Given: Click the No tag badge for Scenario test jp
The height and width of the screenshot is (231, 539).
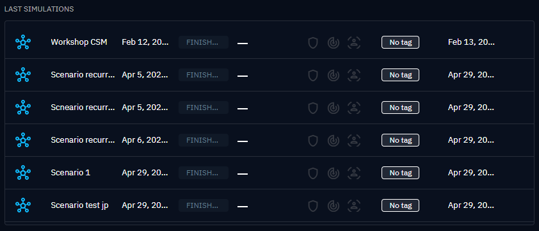Looking at the screenshot, I should click(401, 205).
